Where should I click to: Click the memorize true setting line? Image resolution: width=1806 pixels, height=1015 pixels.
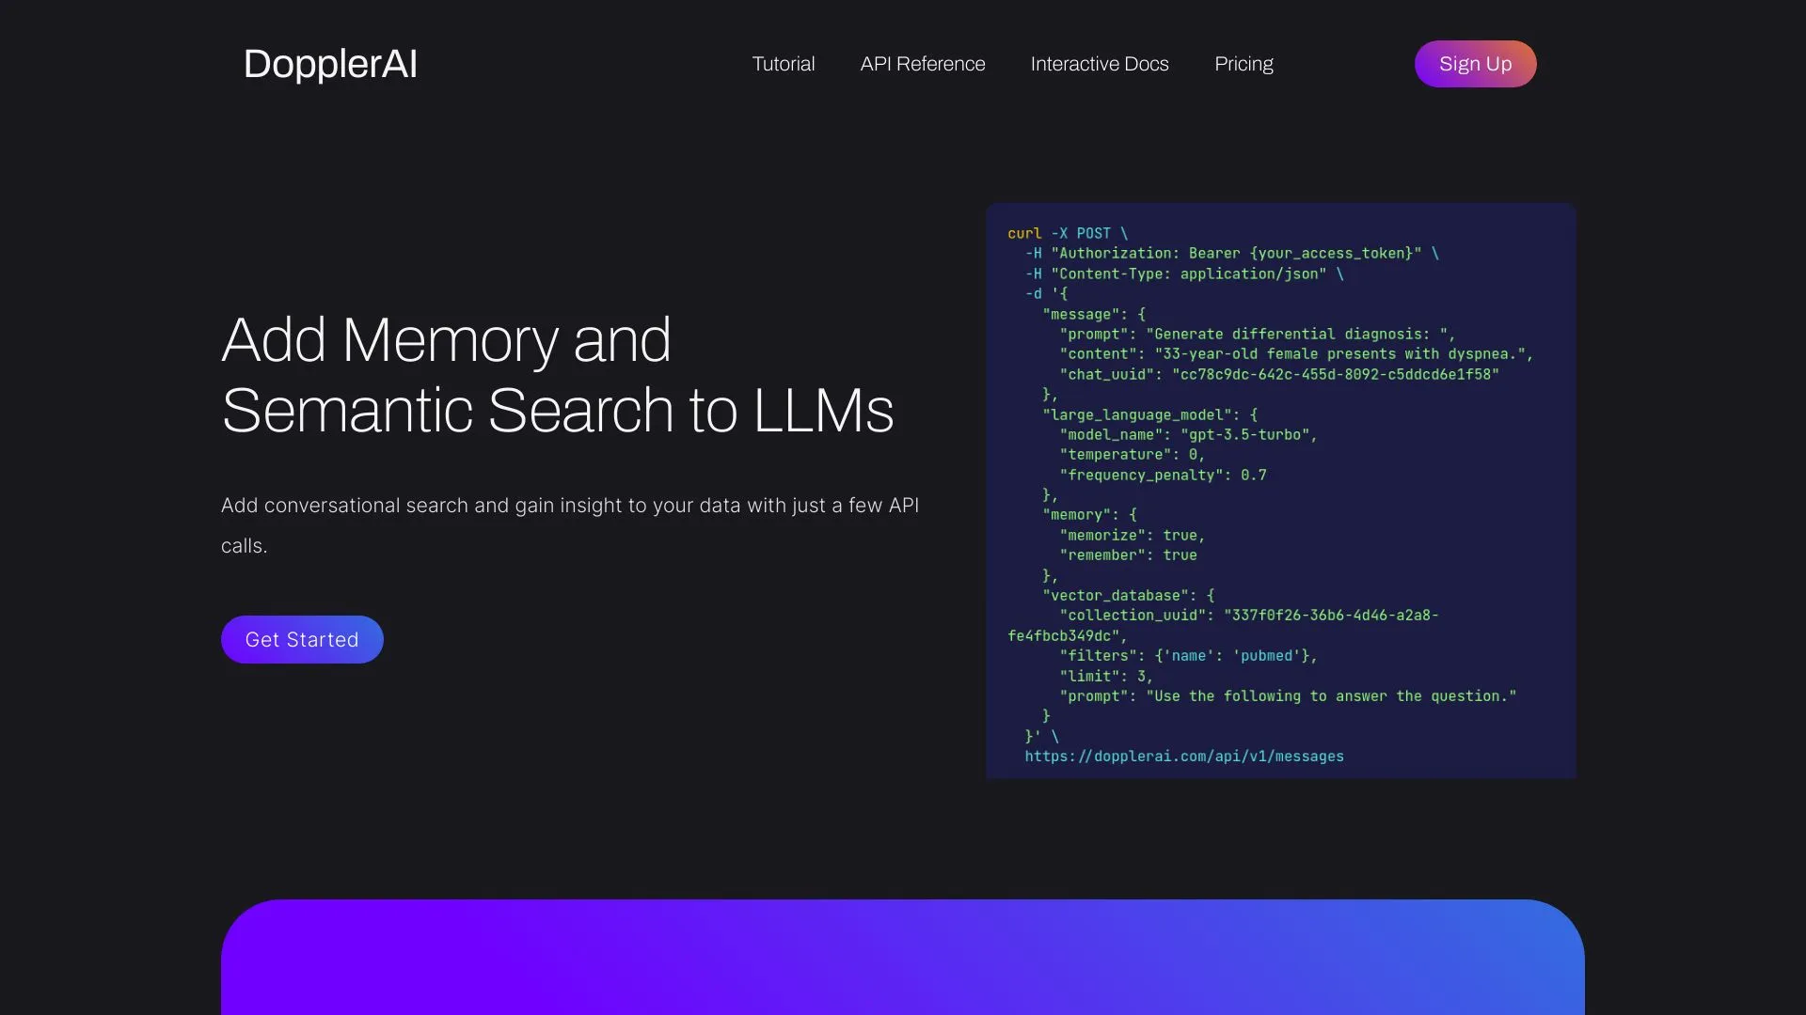tap(1129, 535)
